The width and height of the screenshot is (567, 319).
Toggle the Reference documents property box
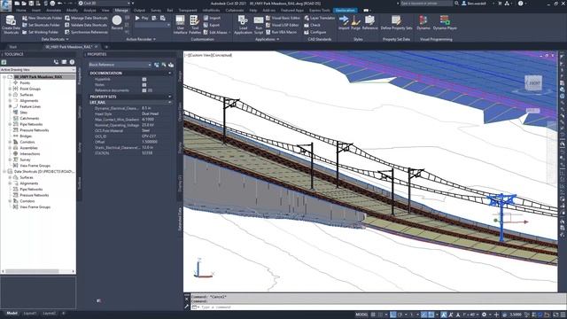pos(144,90)
